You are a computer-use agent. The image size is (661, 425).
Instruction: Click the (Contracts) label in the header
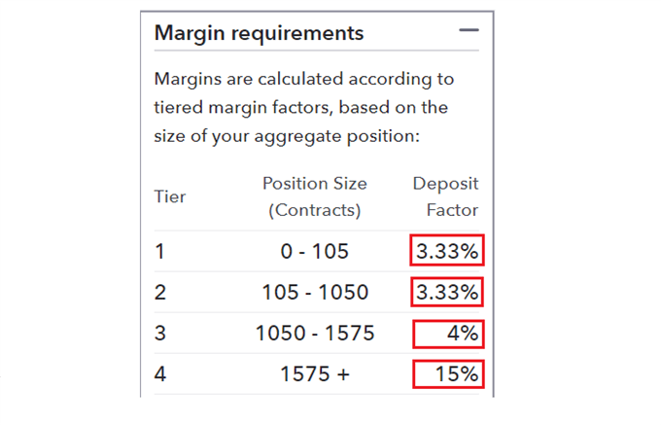314,210
